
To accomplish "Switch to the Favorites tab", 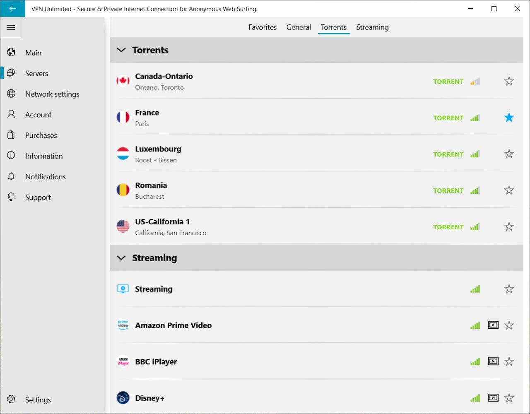I will coord(263,27).
